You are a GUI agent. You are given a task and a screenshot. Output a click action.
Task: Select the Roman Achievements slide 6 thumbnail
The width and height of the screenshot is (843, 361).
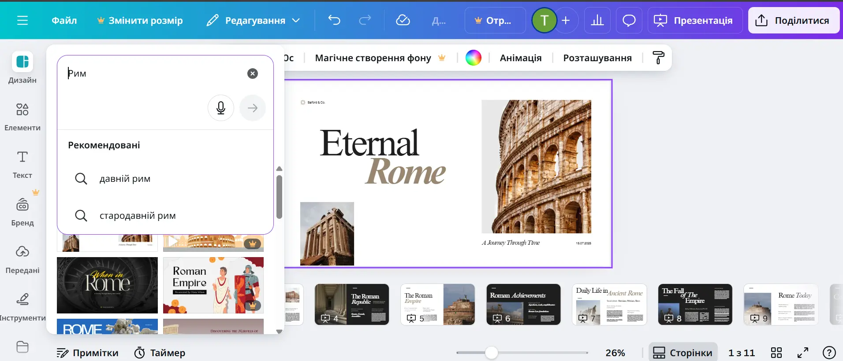tap(523, 304)
